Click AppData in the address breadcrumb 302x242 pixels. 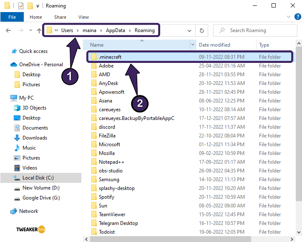click(x=116, y=30)
